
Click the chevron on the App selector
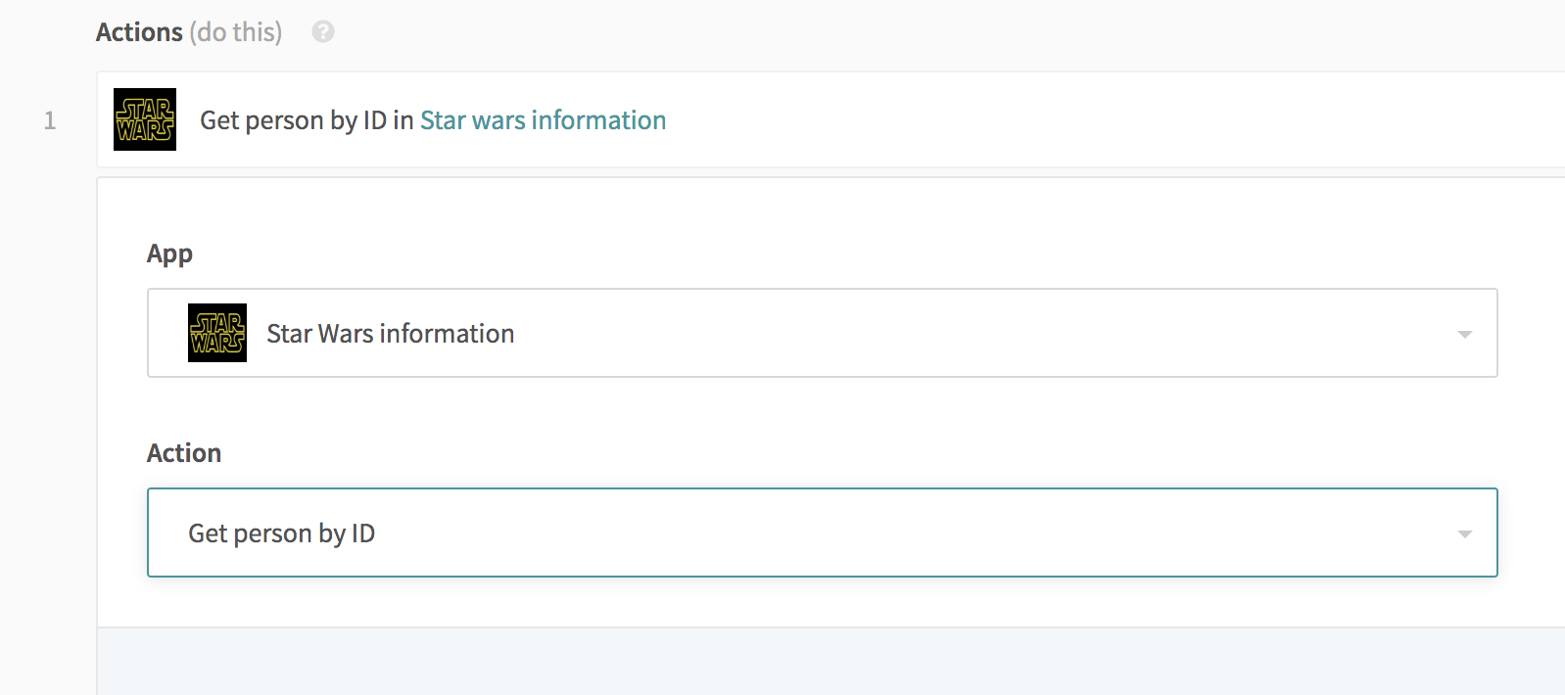[x=1464, y=333]
